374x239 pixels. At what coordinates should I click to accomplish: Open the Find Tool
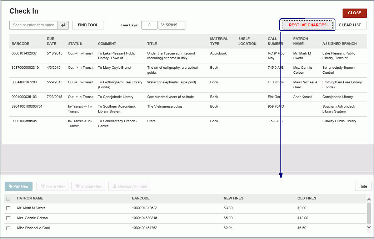click(x=88, y=25)
